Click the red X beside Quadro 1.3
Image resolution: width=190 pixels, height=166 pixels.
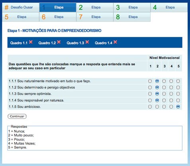[87, 42]
